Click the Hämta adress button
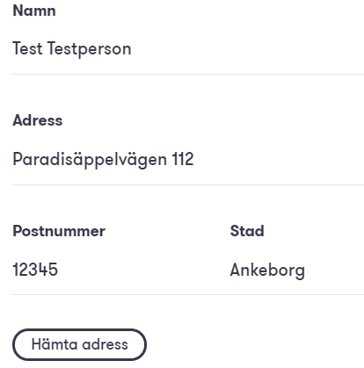Image resolution: width=364 pixels, height=368 pixels. pyautogui.click(x=79, y=344)
